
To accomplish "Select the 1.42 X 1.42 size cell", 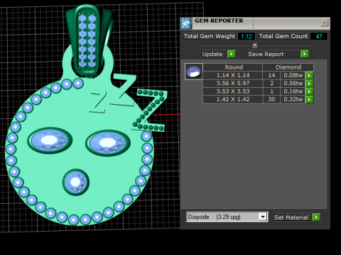I will (x=233, y=99).
